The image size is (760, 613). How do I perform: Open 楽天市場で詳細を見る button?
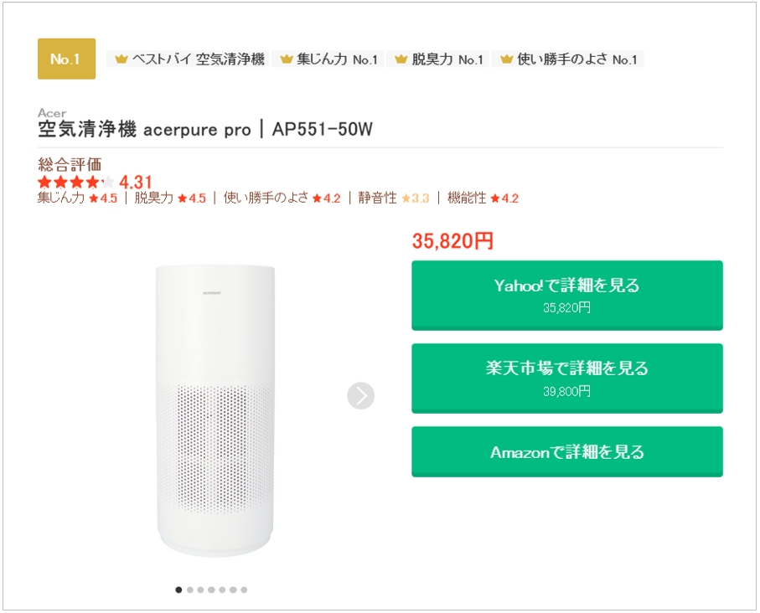click(x=566, y=378)
